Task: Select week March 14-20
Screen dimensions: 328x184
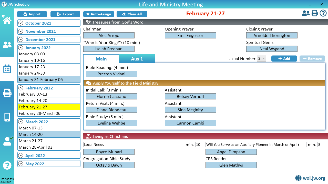Action: pos(49,135)
